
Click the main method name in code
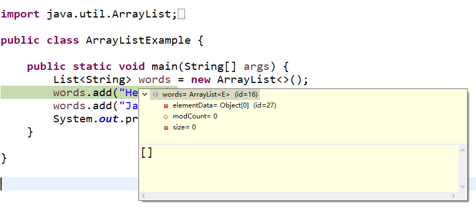[165, 66]
